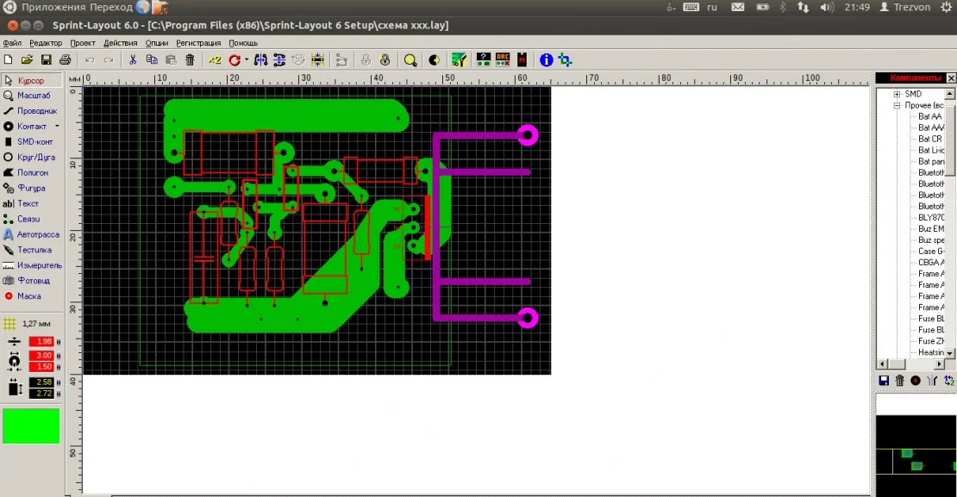This screenshot has height=497, width=957.
Task: Click the 1.98 track width field
Action: (41, 342)
